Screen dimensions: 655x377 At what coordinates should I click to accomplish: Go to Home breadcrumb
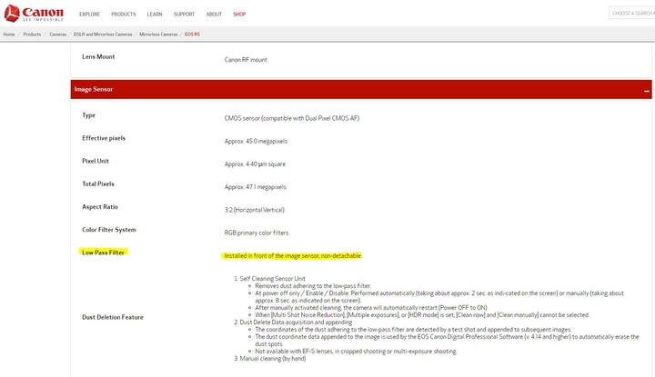coord(9,35)
